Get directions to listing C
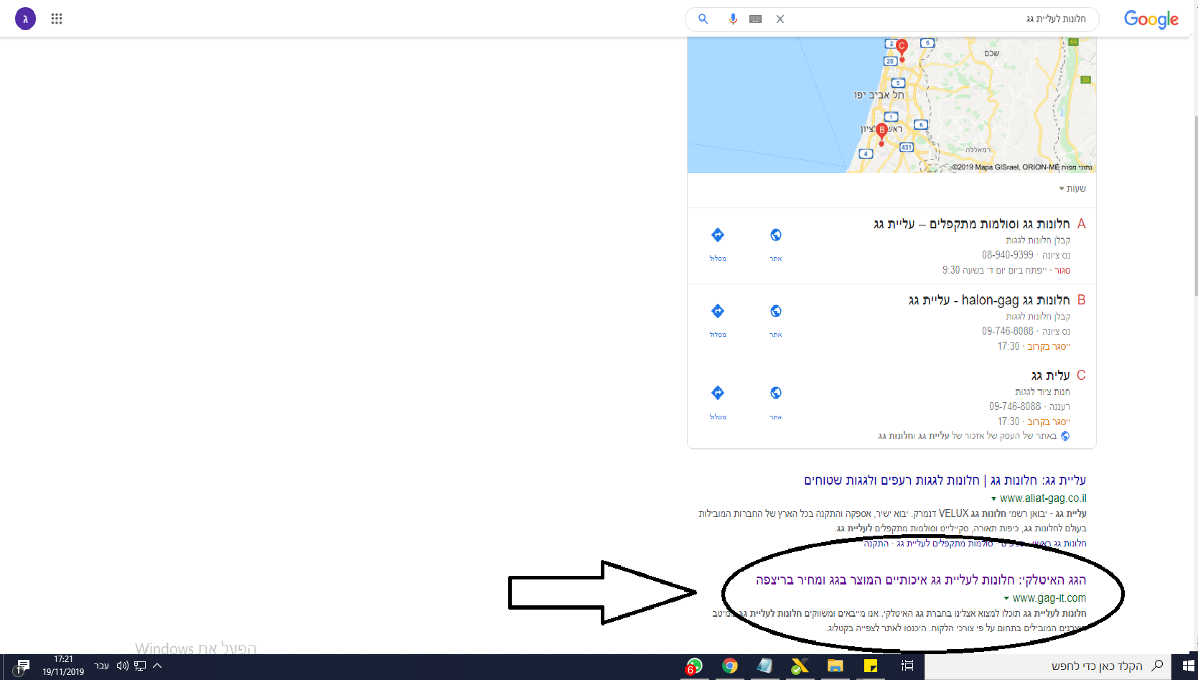The image size is (1198, 680). (718, 402)
